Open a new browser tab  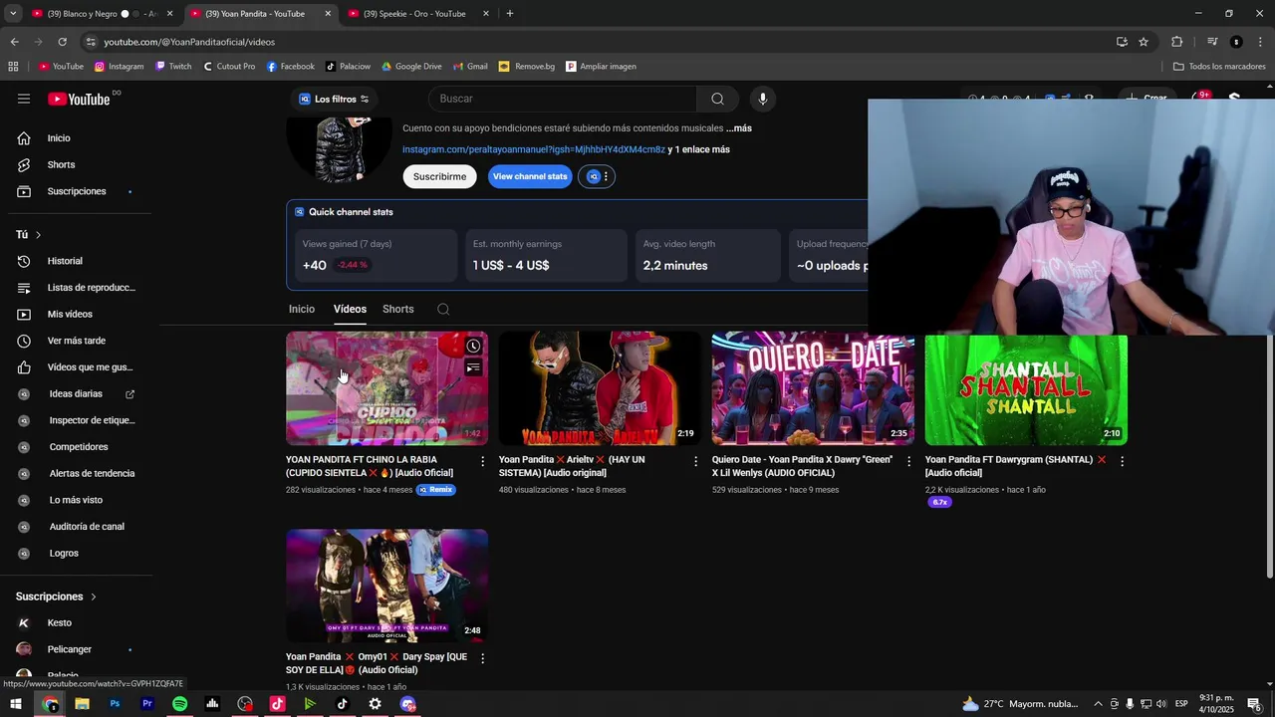[x=510, y=14]
